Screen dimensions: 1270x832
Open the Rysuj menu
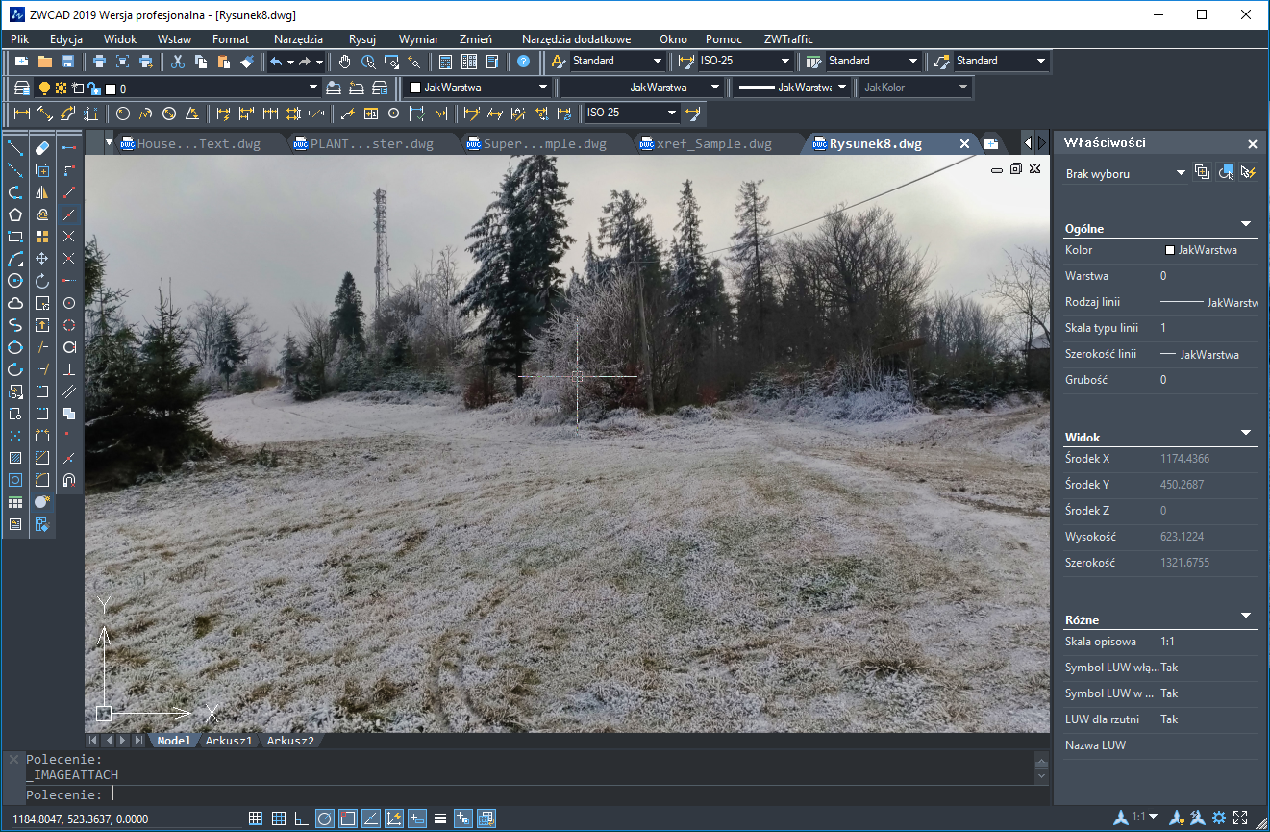361,39
